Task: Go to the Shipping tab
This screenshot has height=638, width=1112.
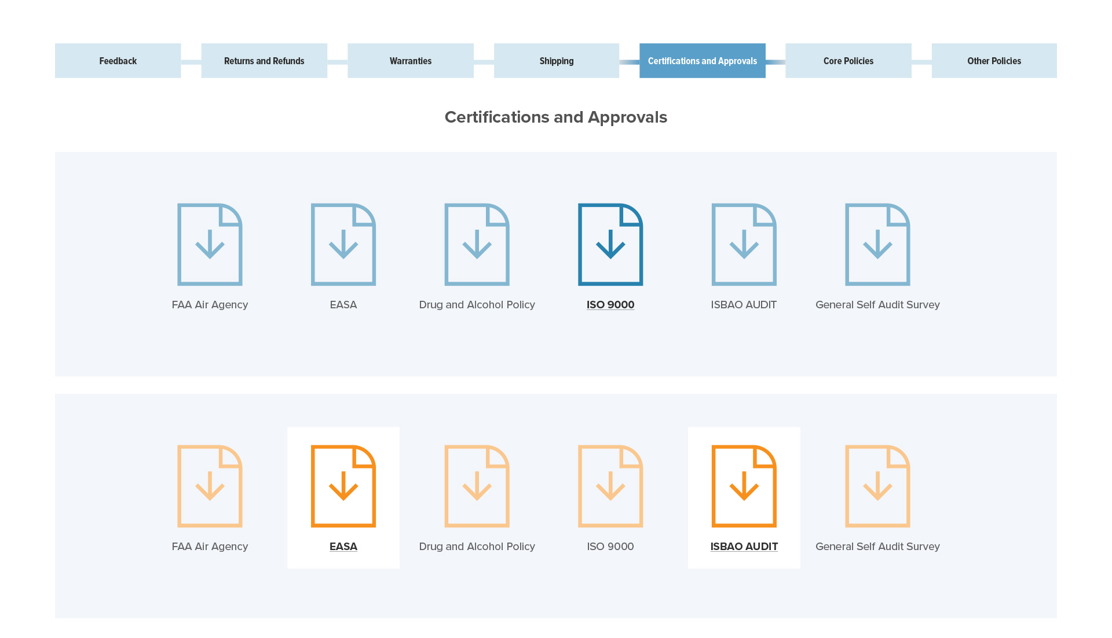Action: click(557, 61)
